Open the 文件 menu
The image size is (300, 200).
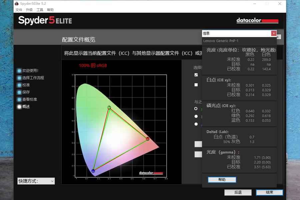[19, 10]
